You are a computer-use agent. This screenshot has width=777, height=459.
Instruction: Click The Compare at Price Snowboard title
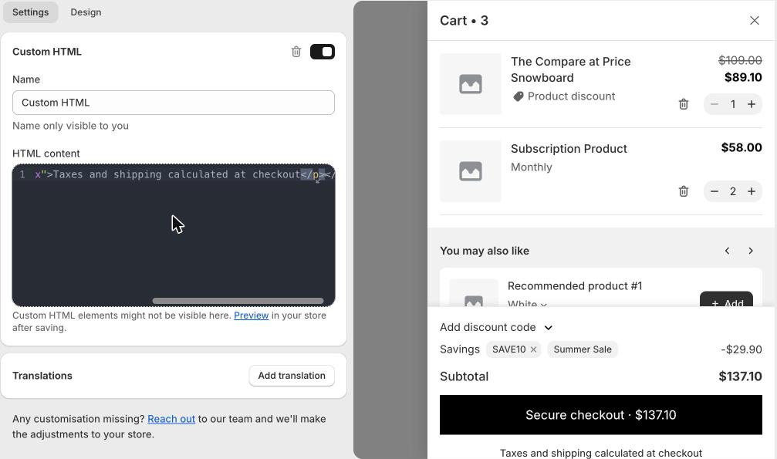click(x=570, y=69)
